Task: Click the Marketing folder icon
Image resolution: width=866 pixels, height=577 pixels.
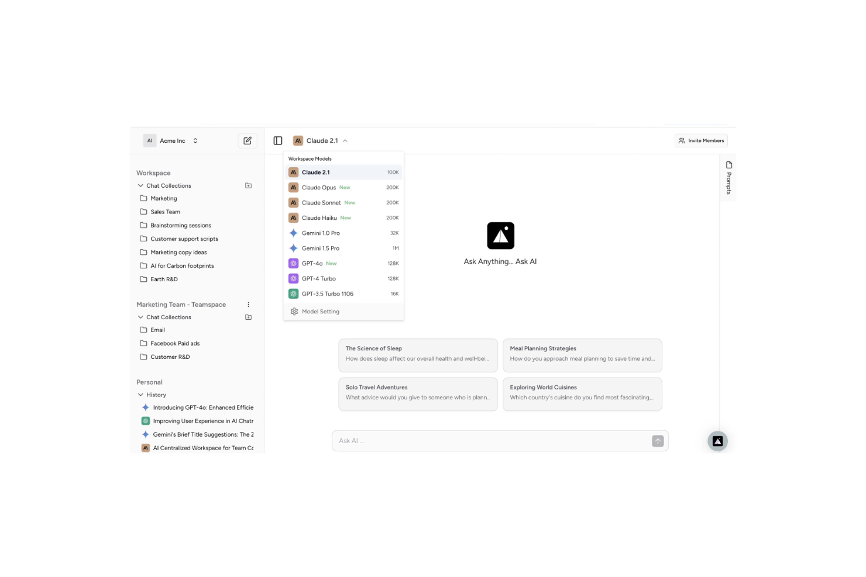Action: 143,198
